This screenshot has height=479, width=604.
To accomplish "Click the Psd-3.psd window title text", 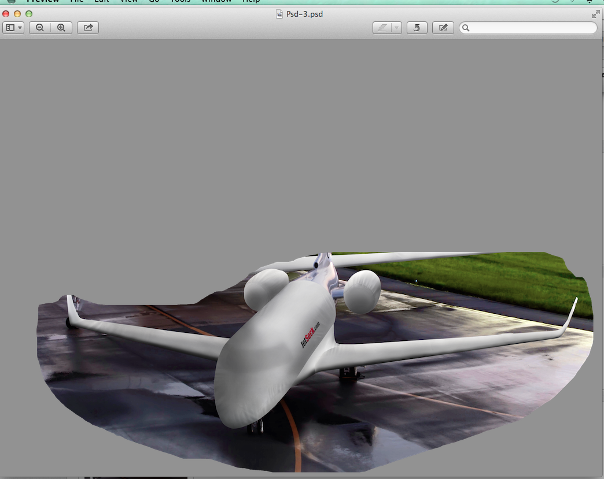I will pos(304,14).
